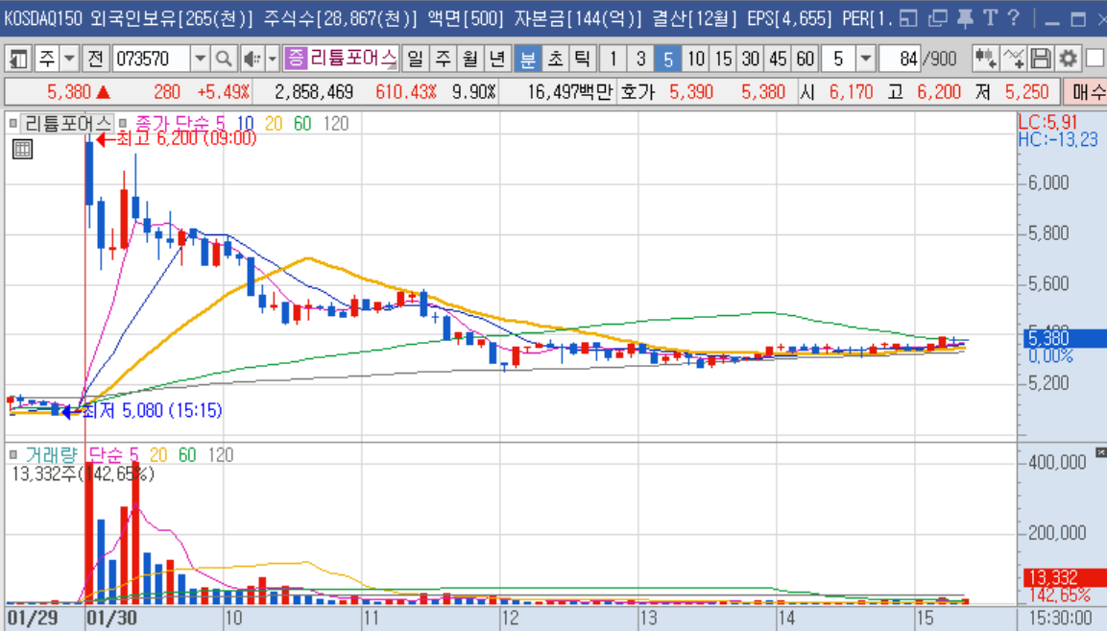Open the stock search magnifier
The height and width of the screenshot is (631, 1107).
tap(223, 59)
